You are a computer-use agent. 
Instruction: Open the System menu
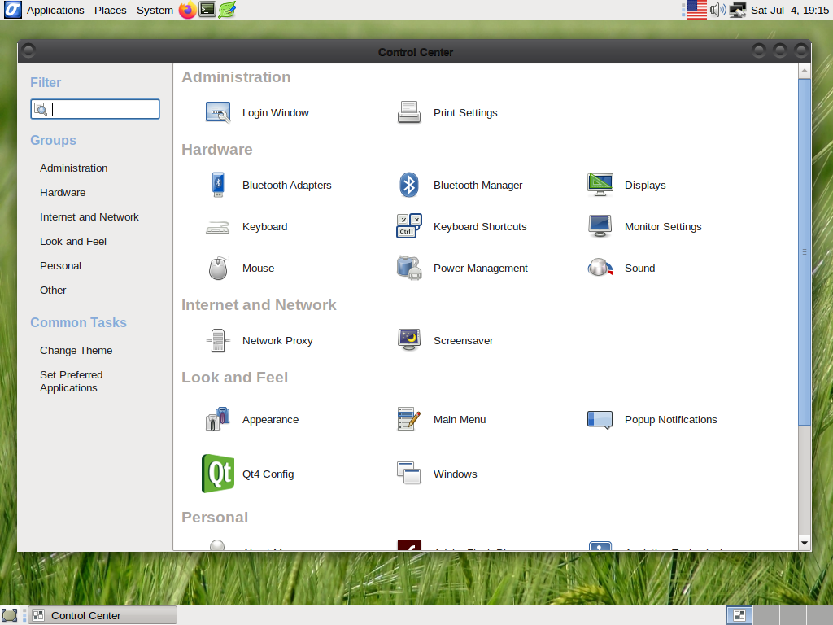click(x=155, y=10)
